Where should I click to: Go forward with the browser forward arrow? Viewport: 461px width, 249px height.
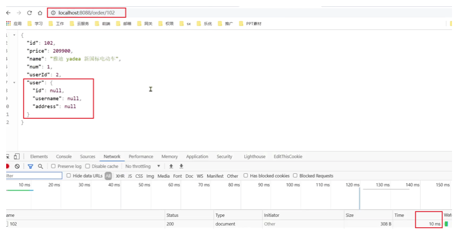tap(19, 13)
